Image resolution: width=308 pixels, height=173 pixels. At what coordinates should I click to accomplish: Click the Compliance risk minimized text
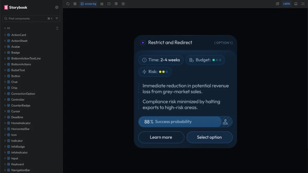pos(181,105)
